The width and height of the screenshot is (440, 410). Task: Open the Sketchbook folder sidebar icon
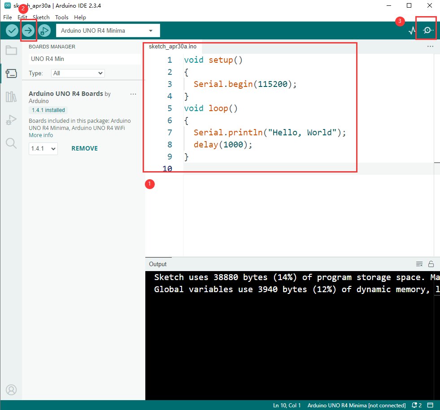[11, 51]
